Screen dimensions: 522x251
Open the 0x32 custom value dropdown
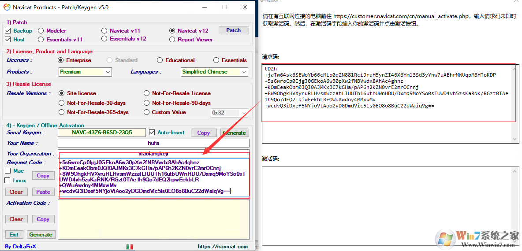(230, 113)
